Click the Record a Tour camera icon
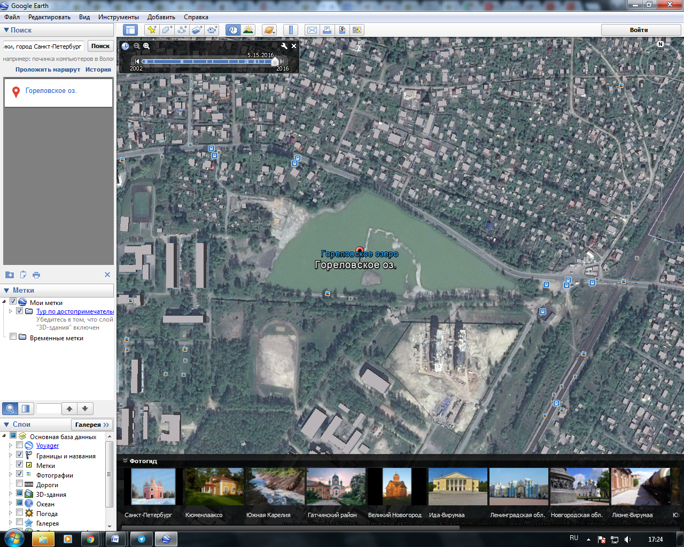684x547 pixels. [212, 30]
